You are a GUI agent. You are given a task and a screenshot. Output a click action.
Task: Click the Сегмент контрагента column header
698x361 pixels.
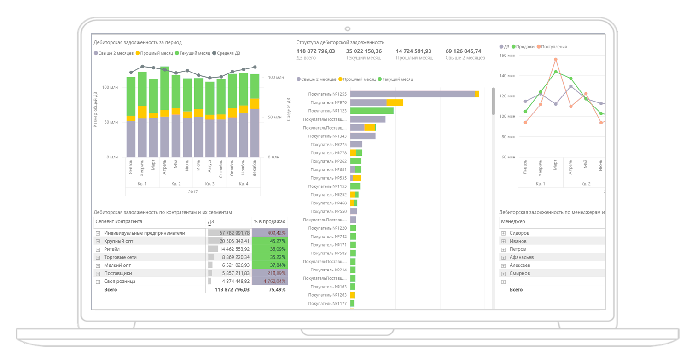119,221
